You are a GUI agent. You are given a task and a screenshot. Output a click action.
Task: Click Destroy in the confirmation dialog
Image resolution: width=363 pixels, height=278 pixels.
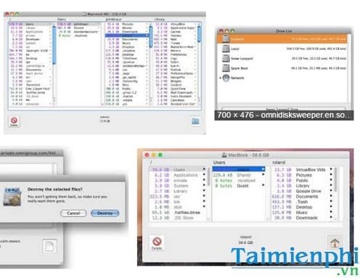pyautogui.click(x=105, y=213)
